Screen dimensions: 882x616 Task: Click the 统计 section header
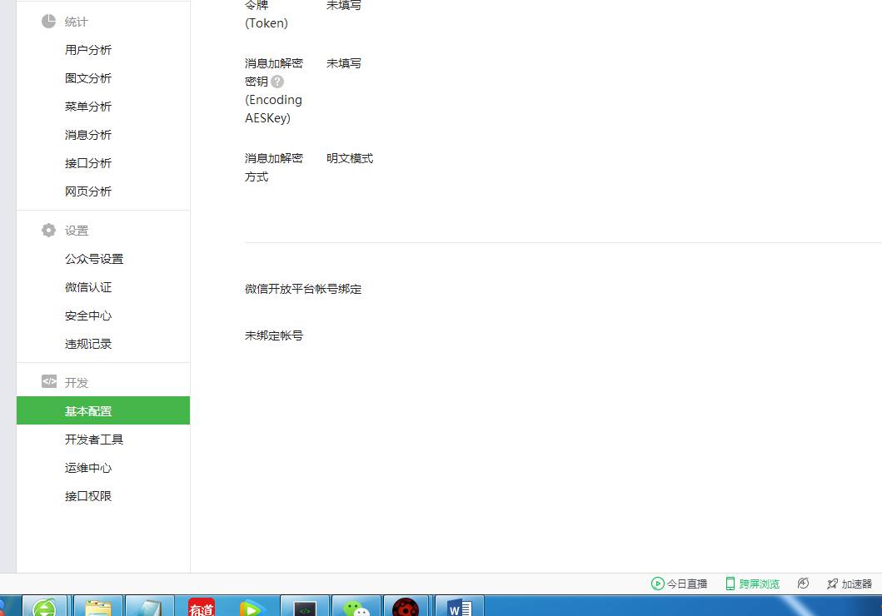77,22
